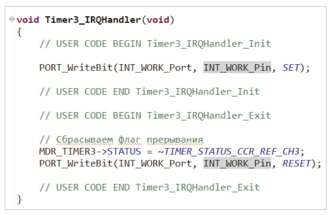Select highlighted INT_WORK_Pin on RESET line
Image resolution: width=330 pixels, height=215 pixels.
tap(237, 164)
